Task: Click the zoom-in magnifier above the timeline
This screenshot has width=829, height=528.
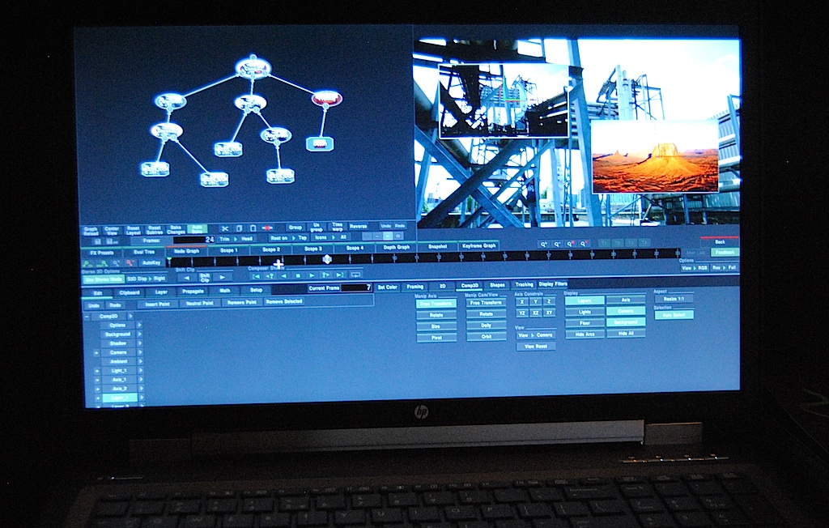Action: [x=543, y=244]
